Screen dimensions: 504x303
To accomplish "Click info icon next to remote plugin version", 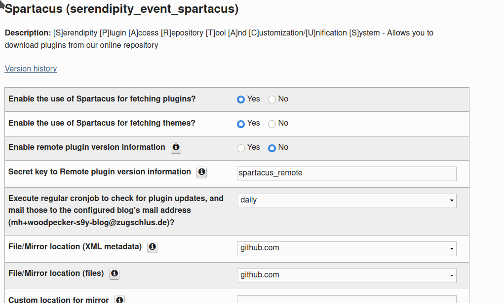I will point(176,148).
